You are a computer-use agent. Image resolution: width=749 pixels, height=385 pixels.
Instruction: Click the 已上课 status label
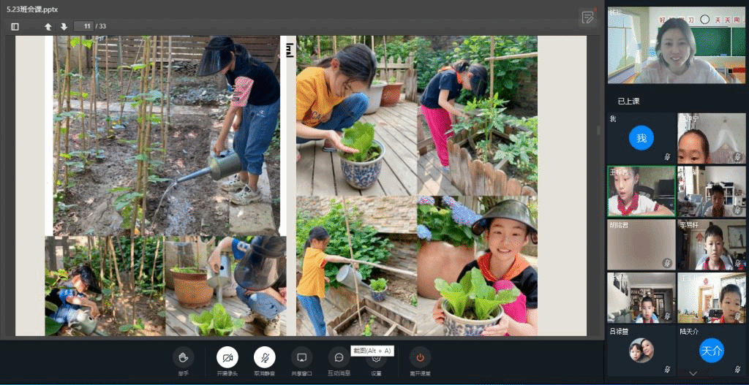tap(628, 101)
